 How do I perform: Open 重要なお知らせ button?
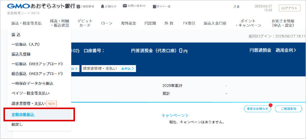[x=257, y=109]
